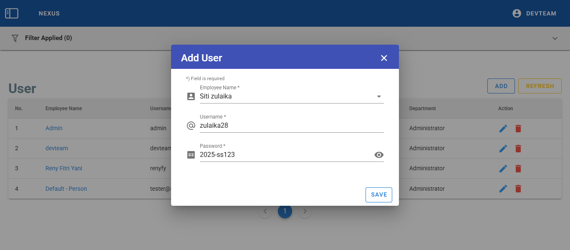
Task: Toggle the sidebar panel icon
Action: (12, 13)
